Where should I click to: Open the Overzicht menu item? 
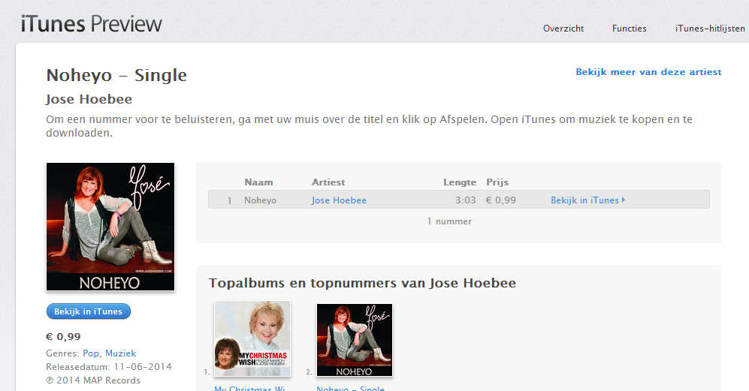563,29
